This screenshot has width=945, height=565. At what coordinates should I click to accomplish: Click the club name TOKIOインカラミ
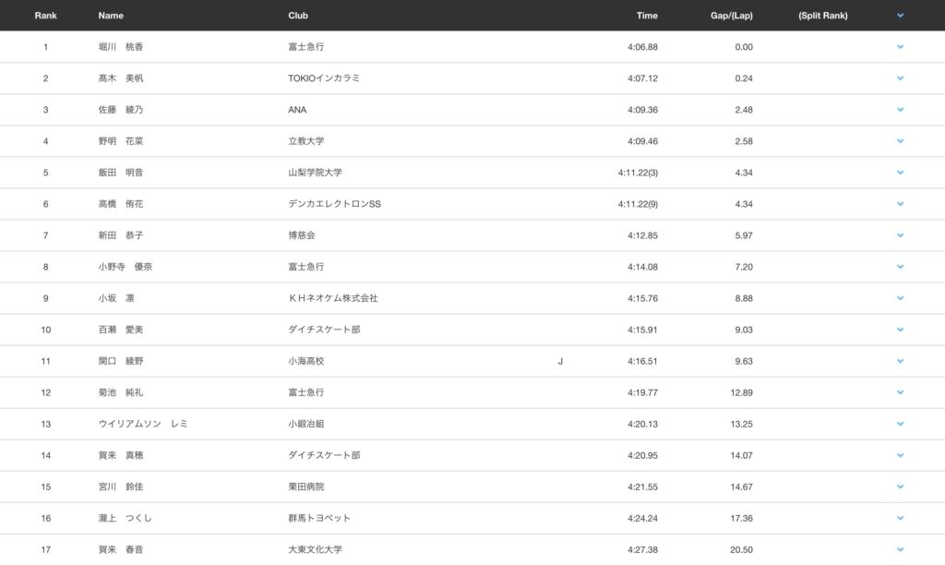coord(324,78)
